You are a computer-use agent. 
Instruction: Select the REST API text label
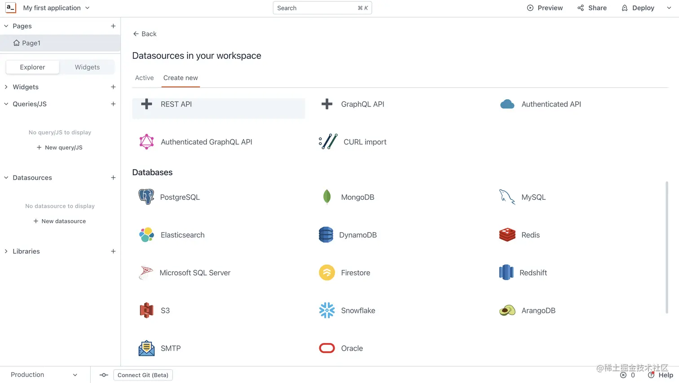(x=176, y=104)
